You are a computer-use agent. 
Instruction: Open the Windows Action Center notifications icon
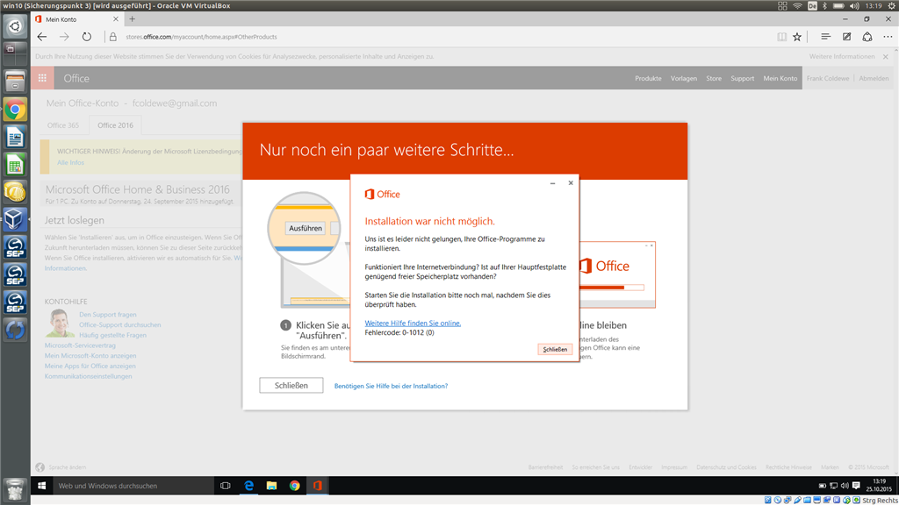point(856,486)
